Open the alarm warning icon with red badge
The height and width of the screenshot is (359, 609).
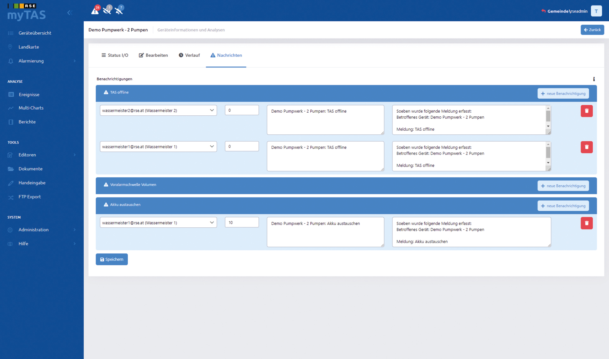[95, 11]
